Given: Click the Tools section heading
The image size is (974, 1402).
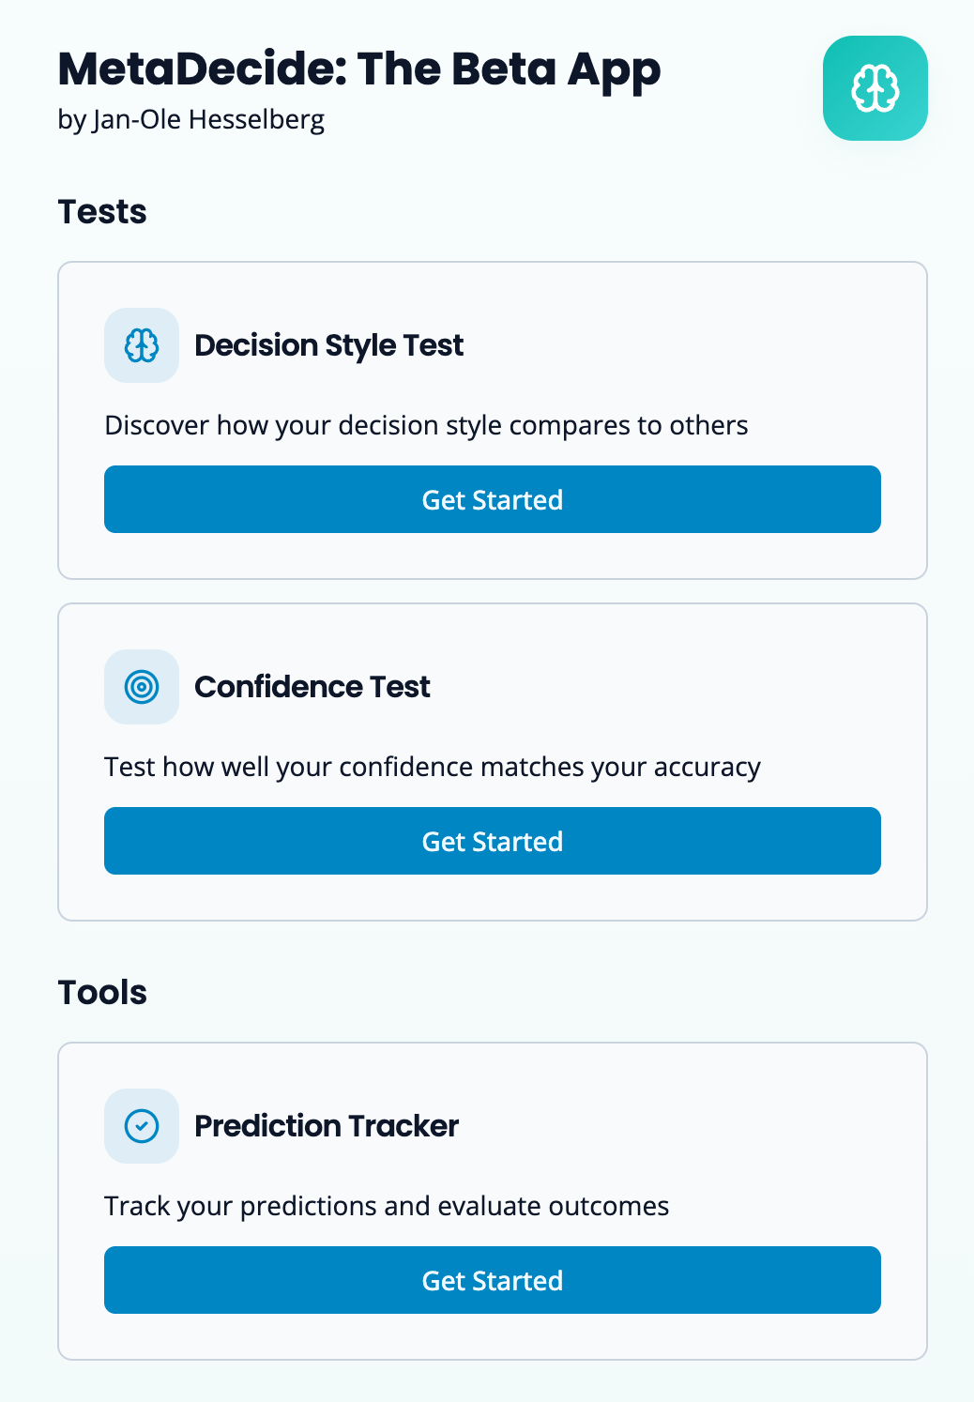Looking at the screenshot, I should tap(102, 993).
